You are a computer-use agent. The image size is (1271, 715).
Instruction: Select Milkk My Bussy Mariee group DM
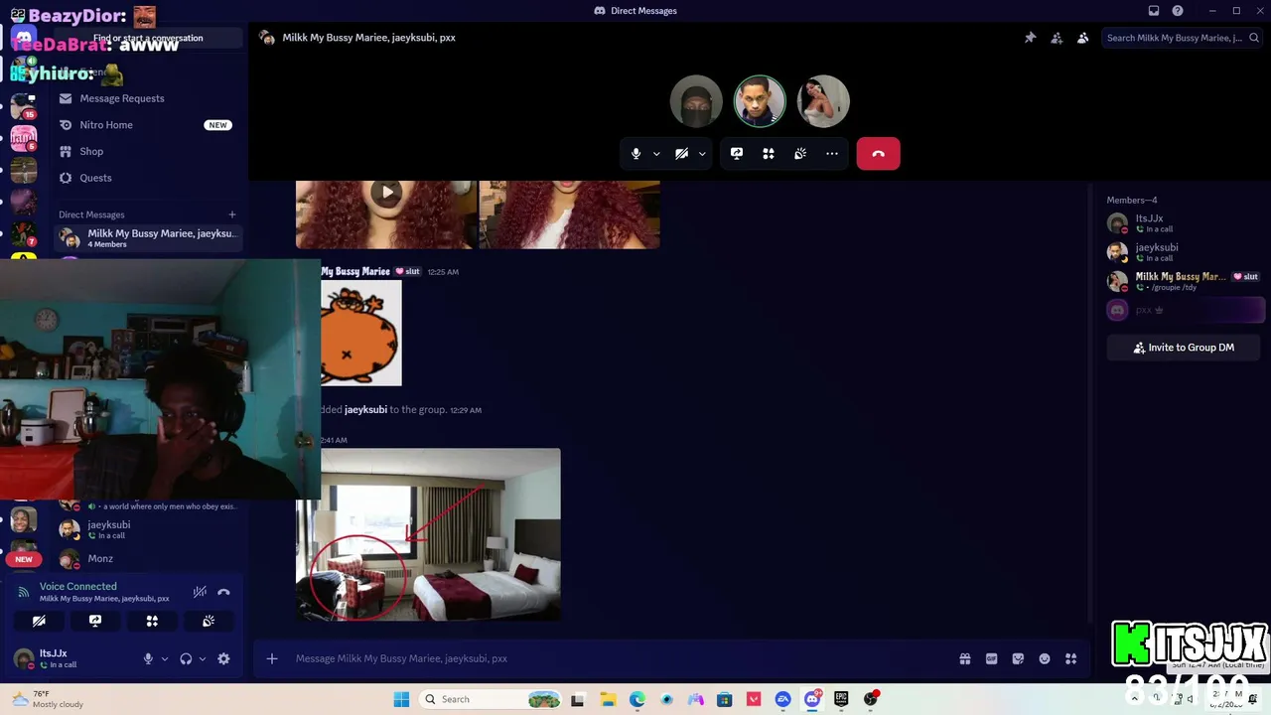click(x=146, y=238)
